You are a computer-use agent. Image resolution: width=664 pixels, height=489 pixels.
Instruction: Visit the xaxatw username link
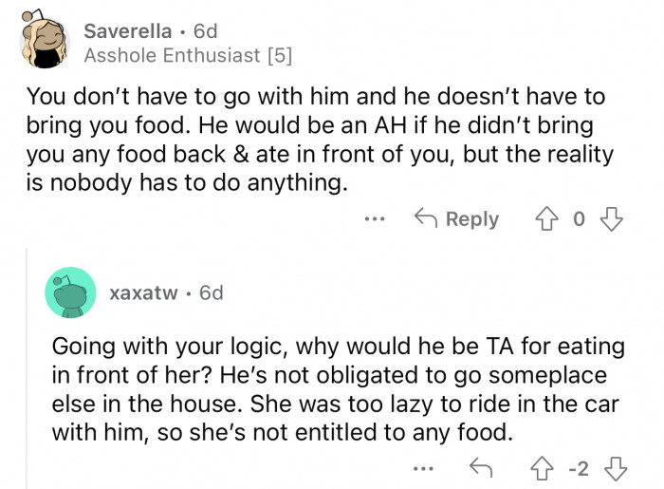tap(143, 292)
